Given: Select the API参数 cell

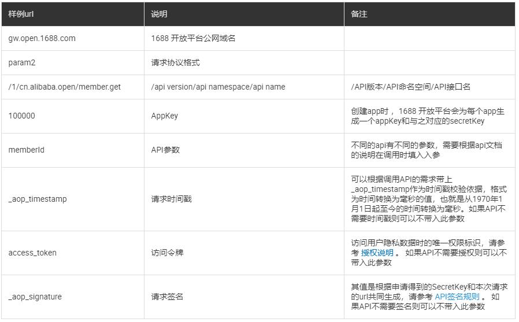Looking at the screenshot, I should 244,150.
